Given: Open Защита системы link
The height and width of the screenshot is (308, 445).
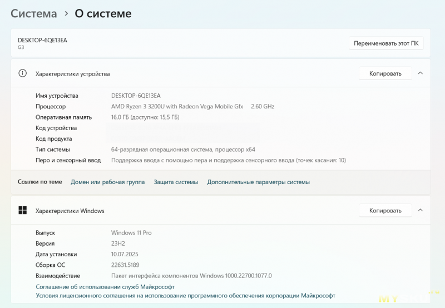Looking at the screenshot, I should pyautogui.click(x=176, y=182).
